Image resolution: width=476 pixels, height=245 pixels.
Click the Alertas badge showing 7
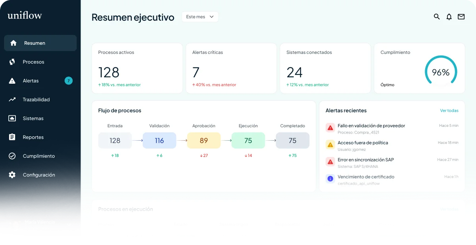pyautogui.click(x=69, y=81)
